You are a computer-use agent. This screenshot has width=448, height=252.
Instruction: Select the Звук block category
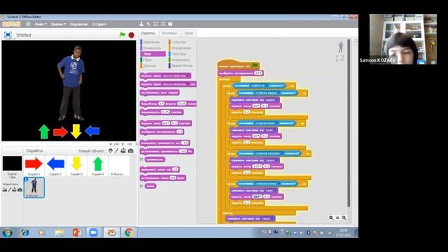[153, 54]
